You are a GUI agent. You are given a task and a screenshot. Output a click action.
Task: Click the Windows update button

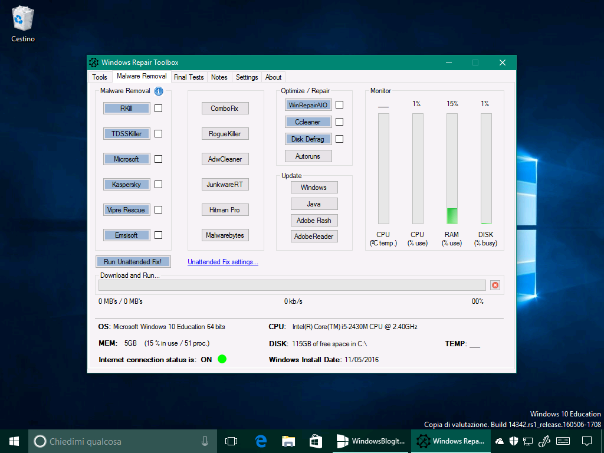[314, 188]
